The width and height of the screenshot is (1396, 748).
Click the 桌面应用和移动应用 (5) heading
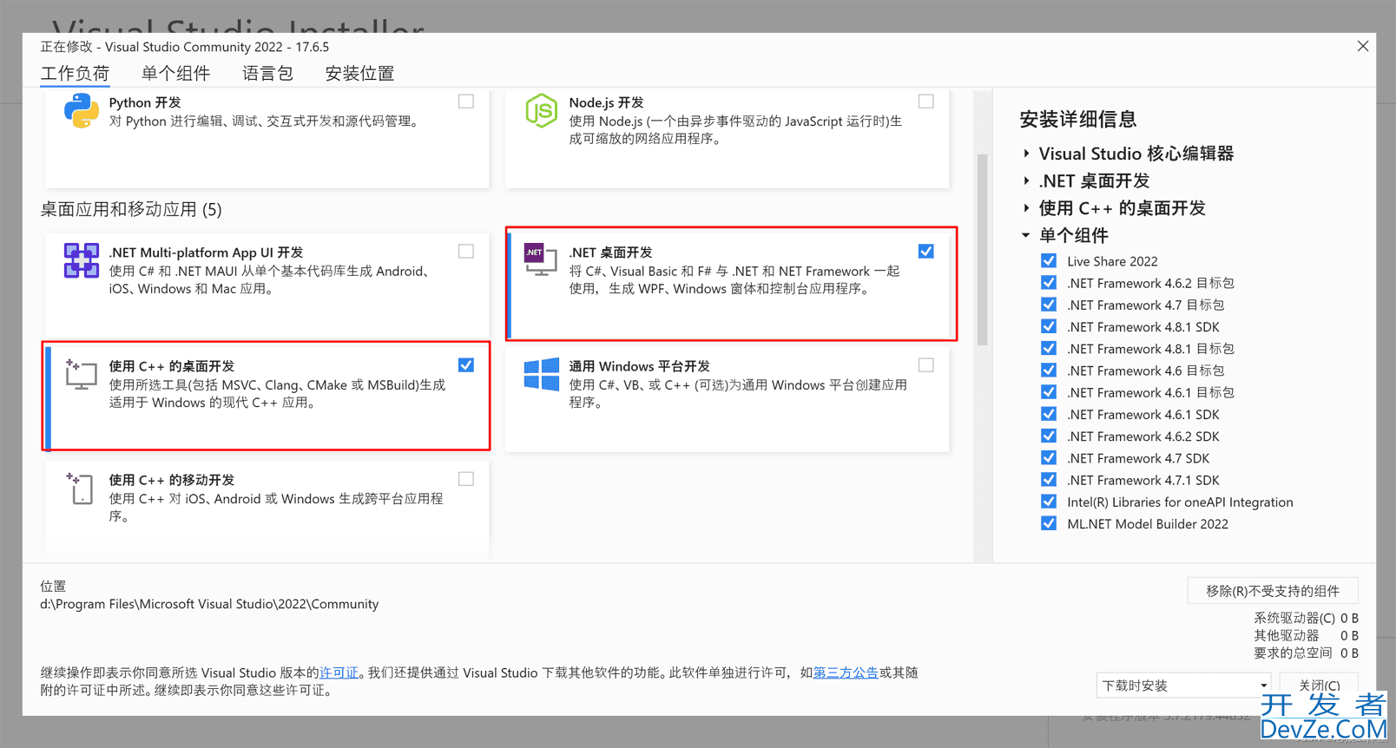click(131, 209)
